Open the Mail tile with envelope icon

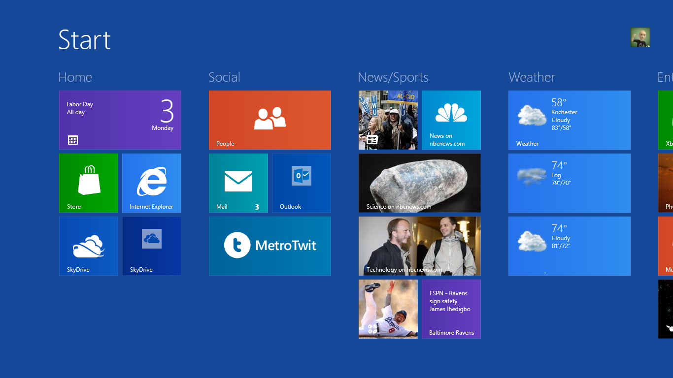pos(238,183)
